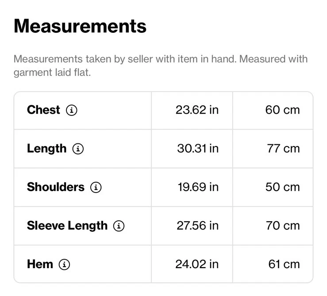
Task: Open the Length measurement info icon
Action: (x=78, y=149)
